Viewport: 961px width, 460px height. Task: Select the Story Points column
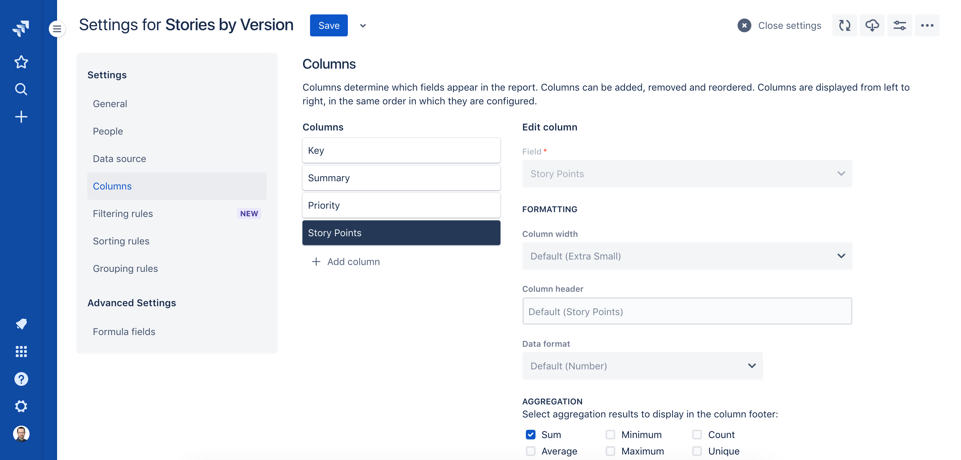[401, 233]
